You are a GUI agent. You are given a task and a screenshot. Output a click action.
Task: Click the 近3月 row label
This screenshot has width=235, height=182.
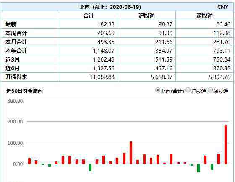pos(13,59)
